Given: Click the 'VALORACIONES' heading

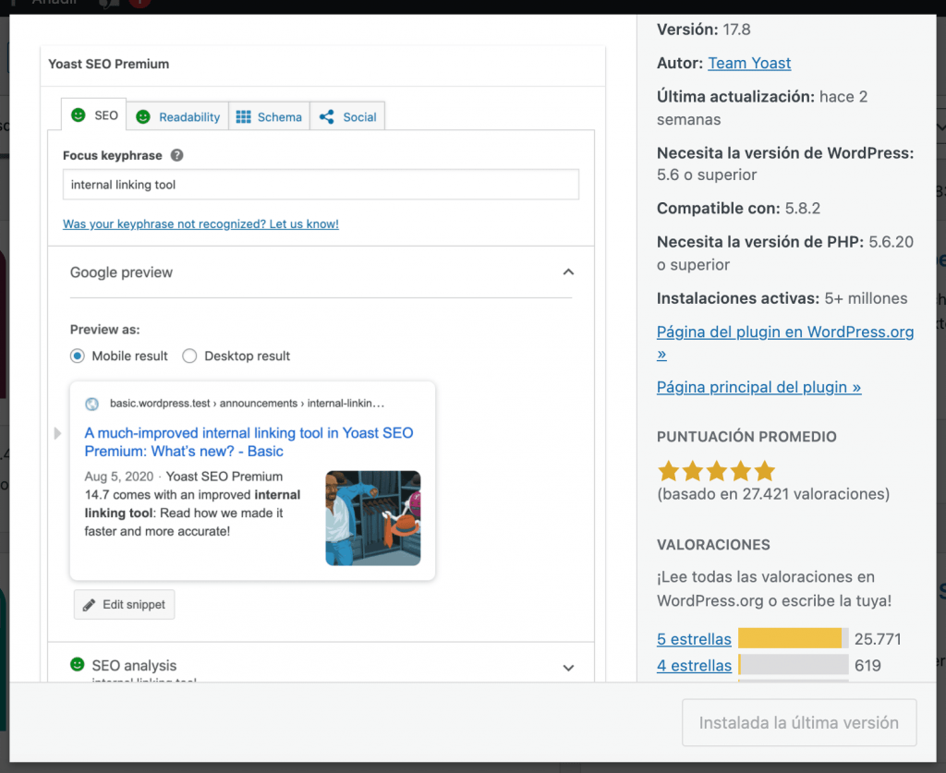Looking at the screenshot, I should 713,545.
